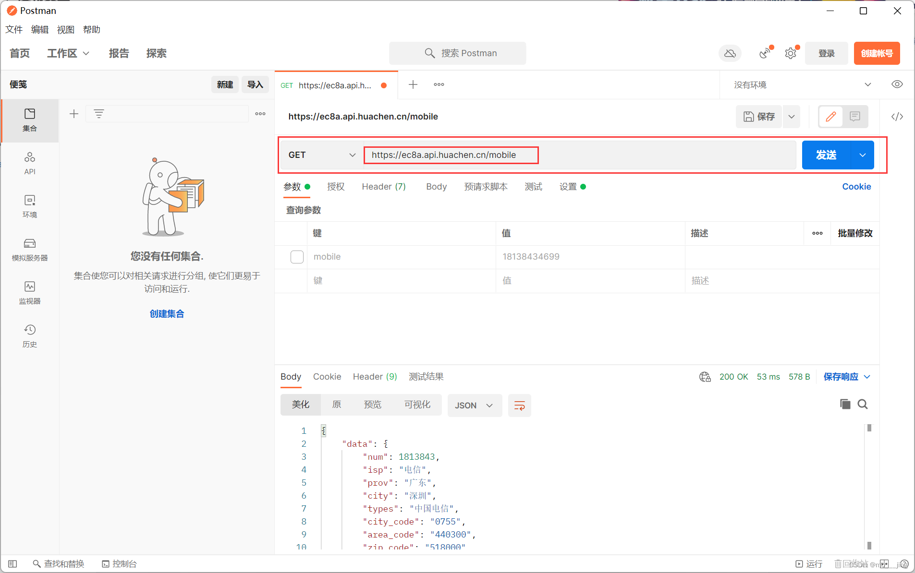Click the filter icon in collections search
This screenshot has width=915, height=573.
pos(99,114)
